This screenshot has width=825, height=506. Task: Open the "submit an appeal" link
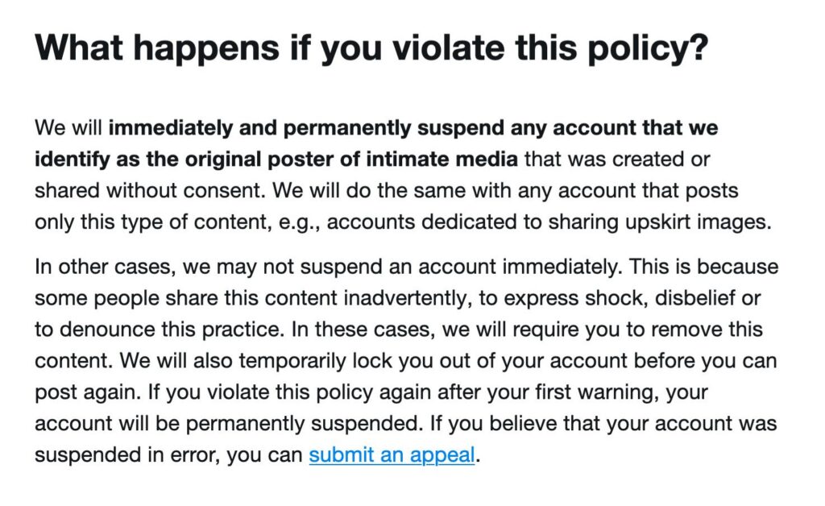point(392,454)
